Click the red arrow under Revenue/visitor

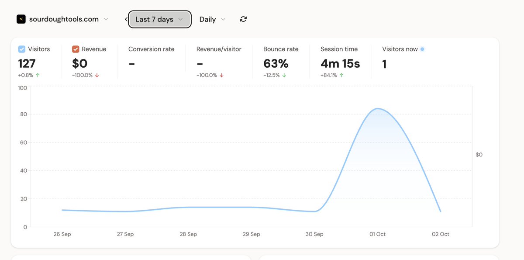point(222,75)
